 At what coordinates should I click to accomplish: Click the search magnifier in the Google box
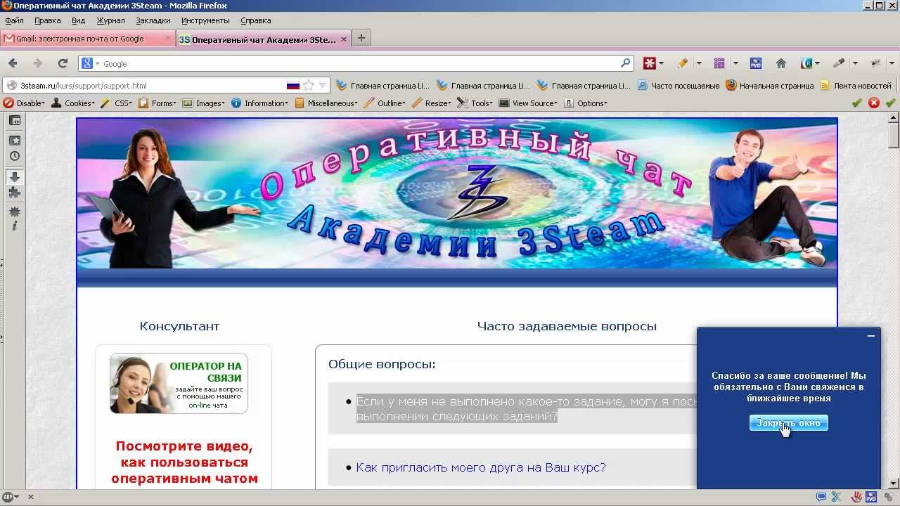point(625,63)
